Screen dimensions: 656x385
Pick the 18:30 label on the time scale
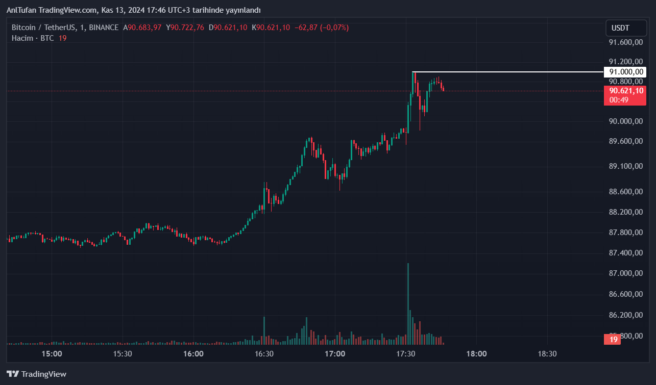point(547,354)
